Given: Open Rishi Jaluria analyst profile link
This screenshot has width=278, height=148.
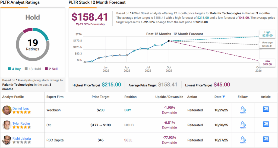Looking at the screenshot, I should [x=22, y=138].
